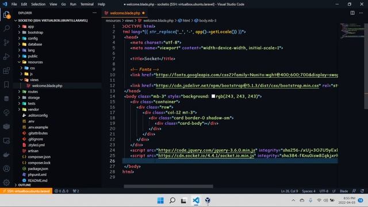This screenshot has height=207, width=368.
Task: Change indentation Spaces: 4 setting
Action: [x=309, y=191]
